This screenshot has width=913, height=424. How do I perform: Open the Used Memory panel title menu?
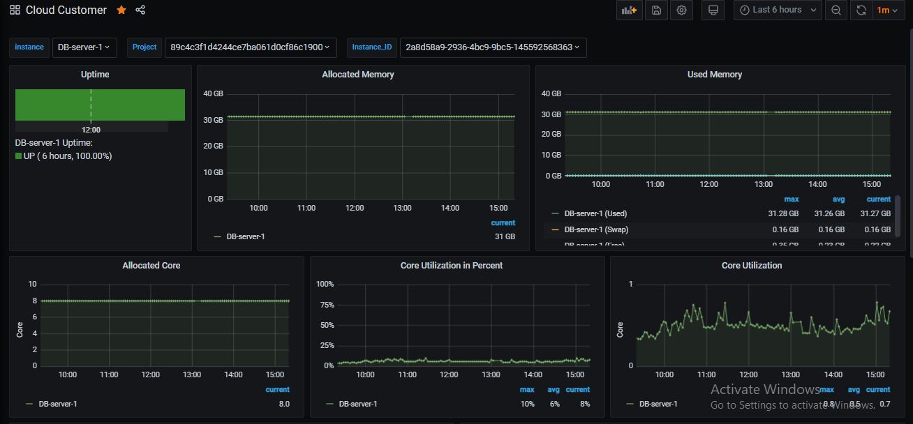[715, 75]
